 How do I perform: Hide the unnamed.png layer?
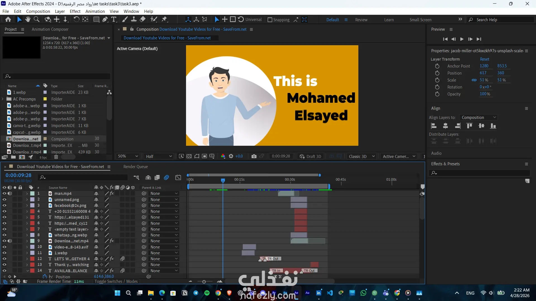point(4,200)
